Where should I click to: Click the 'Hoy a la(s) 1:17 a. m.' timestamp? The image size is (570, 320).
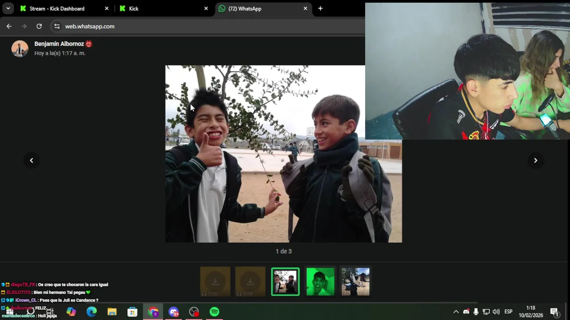[x=60, y=53]
